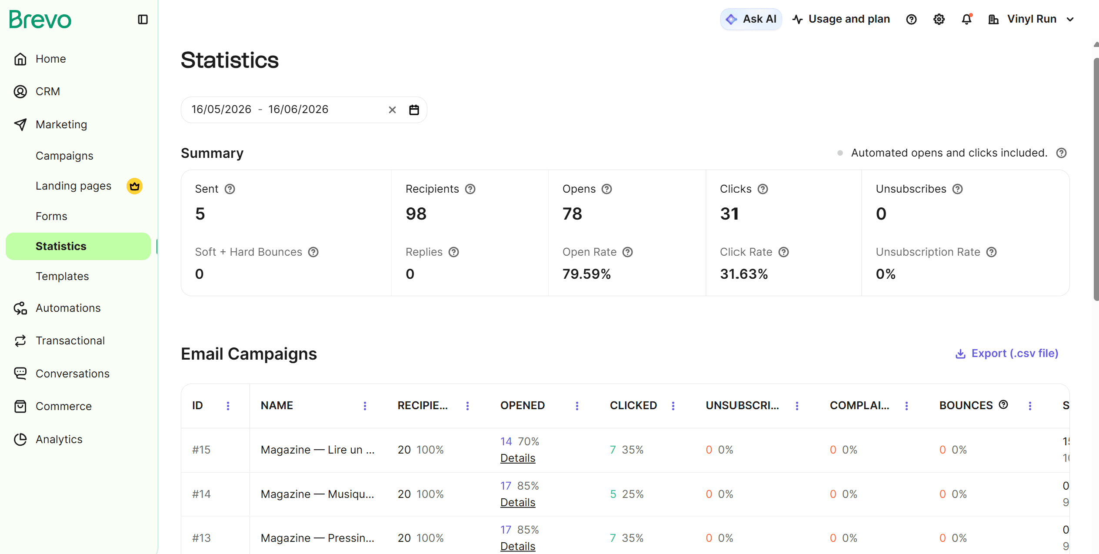Open the calendar date picker icon

tap(414, 110)
